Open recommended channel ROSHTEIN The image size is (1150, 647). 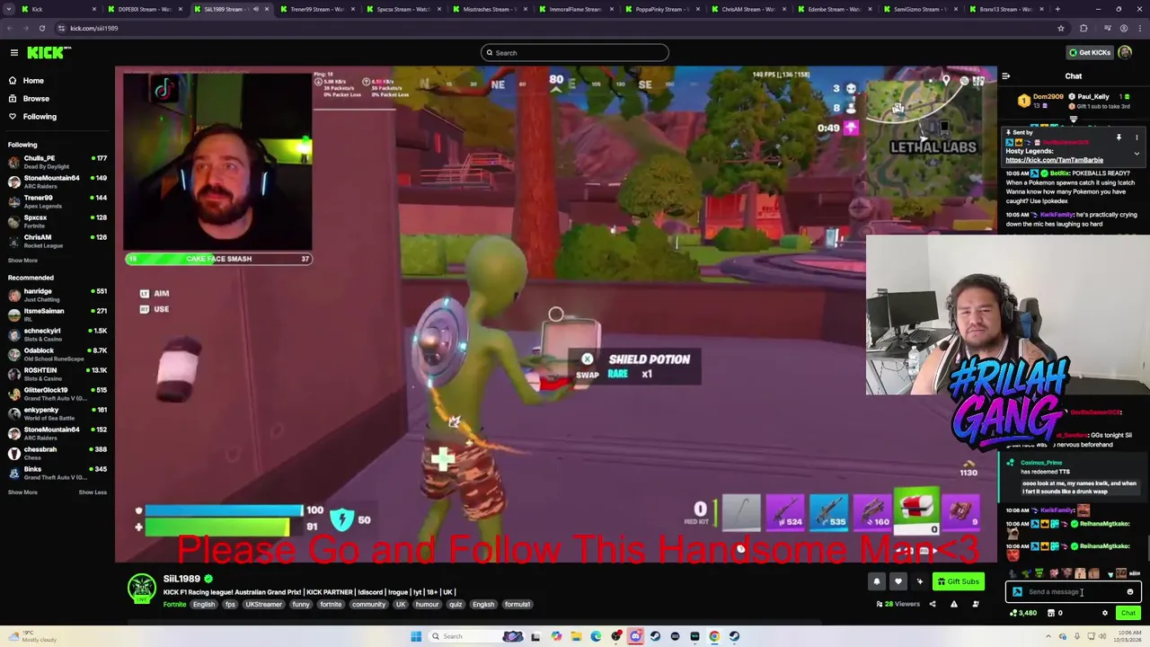click(x=56, y=374)
